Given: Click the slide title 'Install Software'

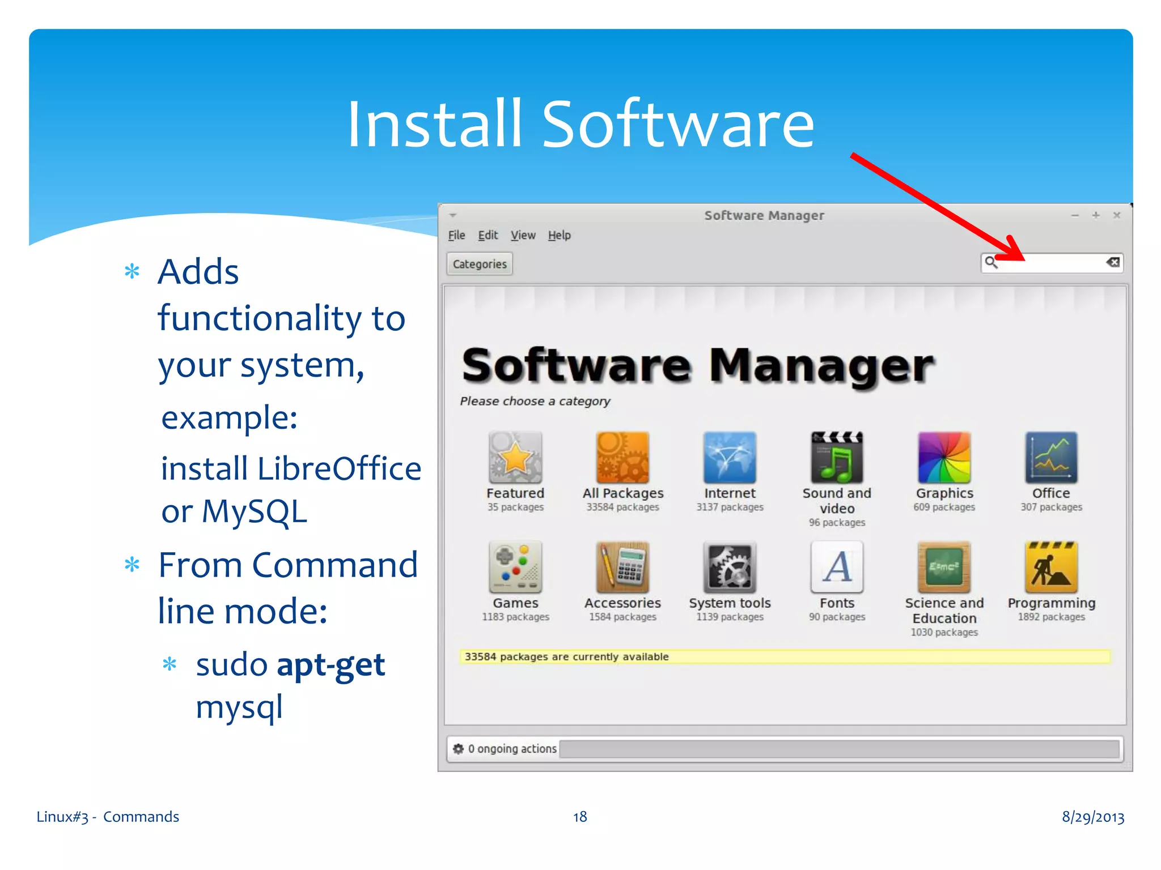Looking at the screenshot, I should point(580,123).
